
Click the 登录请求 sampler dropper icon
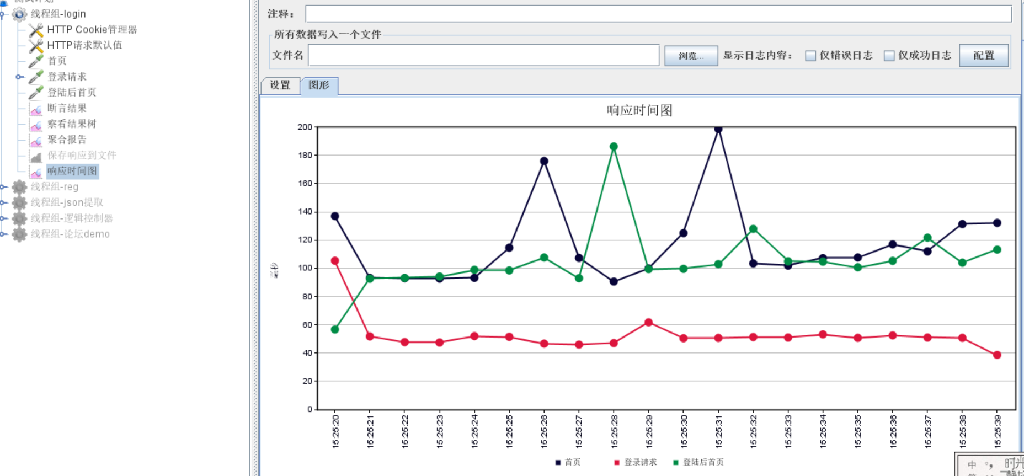36,77
